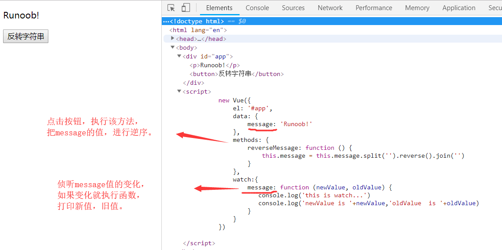Viewport: 502px width, 250px height.
Task: Select the Elements tab
Action: click(x=219, y=8)
